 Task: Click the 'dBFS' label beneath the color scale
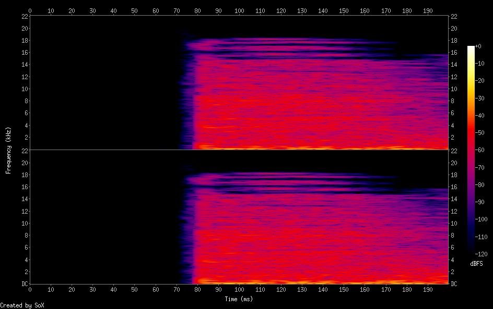point(476,264)
